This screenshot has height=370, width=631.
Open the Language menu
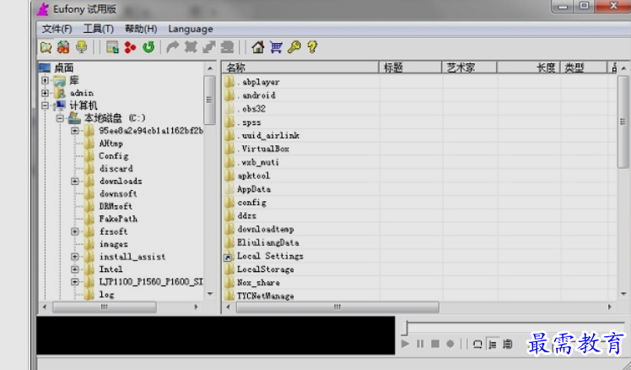click(191, 29)
